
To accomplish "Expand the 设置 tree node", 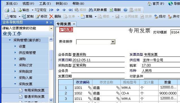I will [x=15, y=46].
